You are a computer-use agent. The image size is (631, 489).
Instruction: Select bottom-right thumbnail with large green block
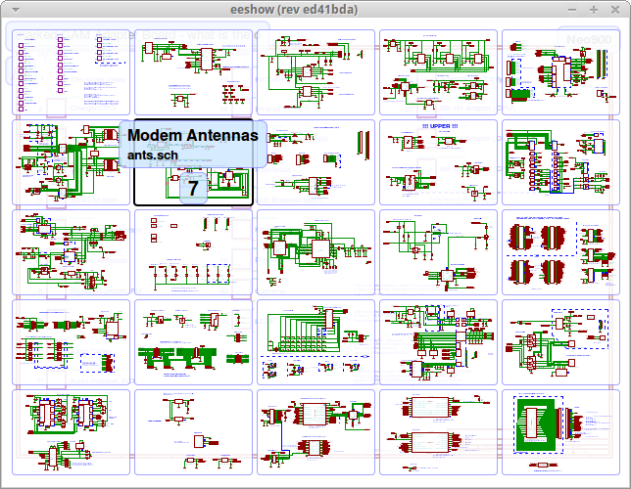click(560, 433)
